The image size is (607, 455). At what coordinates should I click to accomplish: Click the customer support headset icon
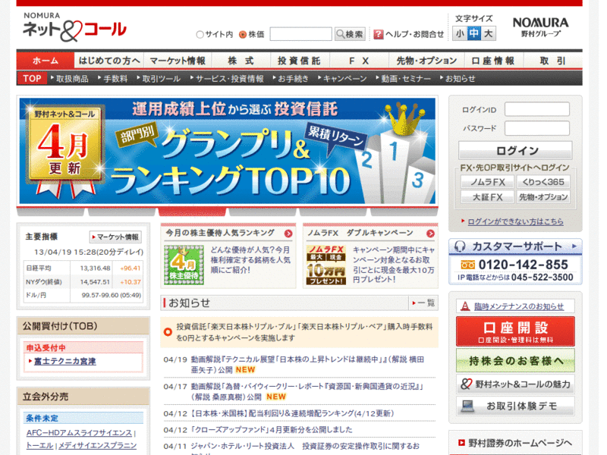coord(460,246)
